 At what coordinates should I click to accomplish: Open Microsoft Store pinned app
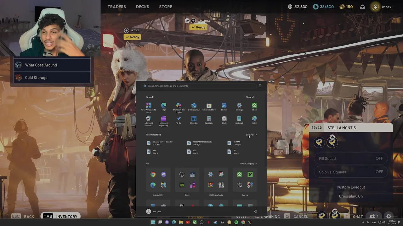tap(209, 107)
